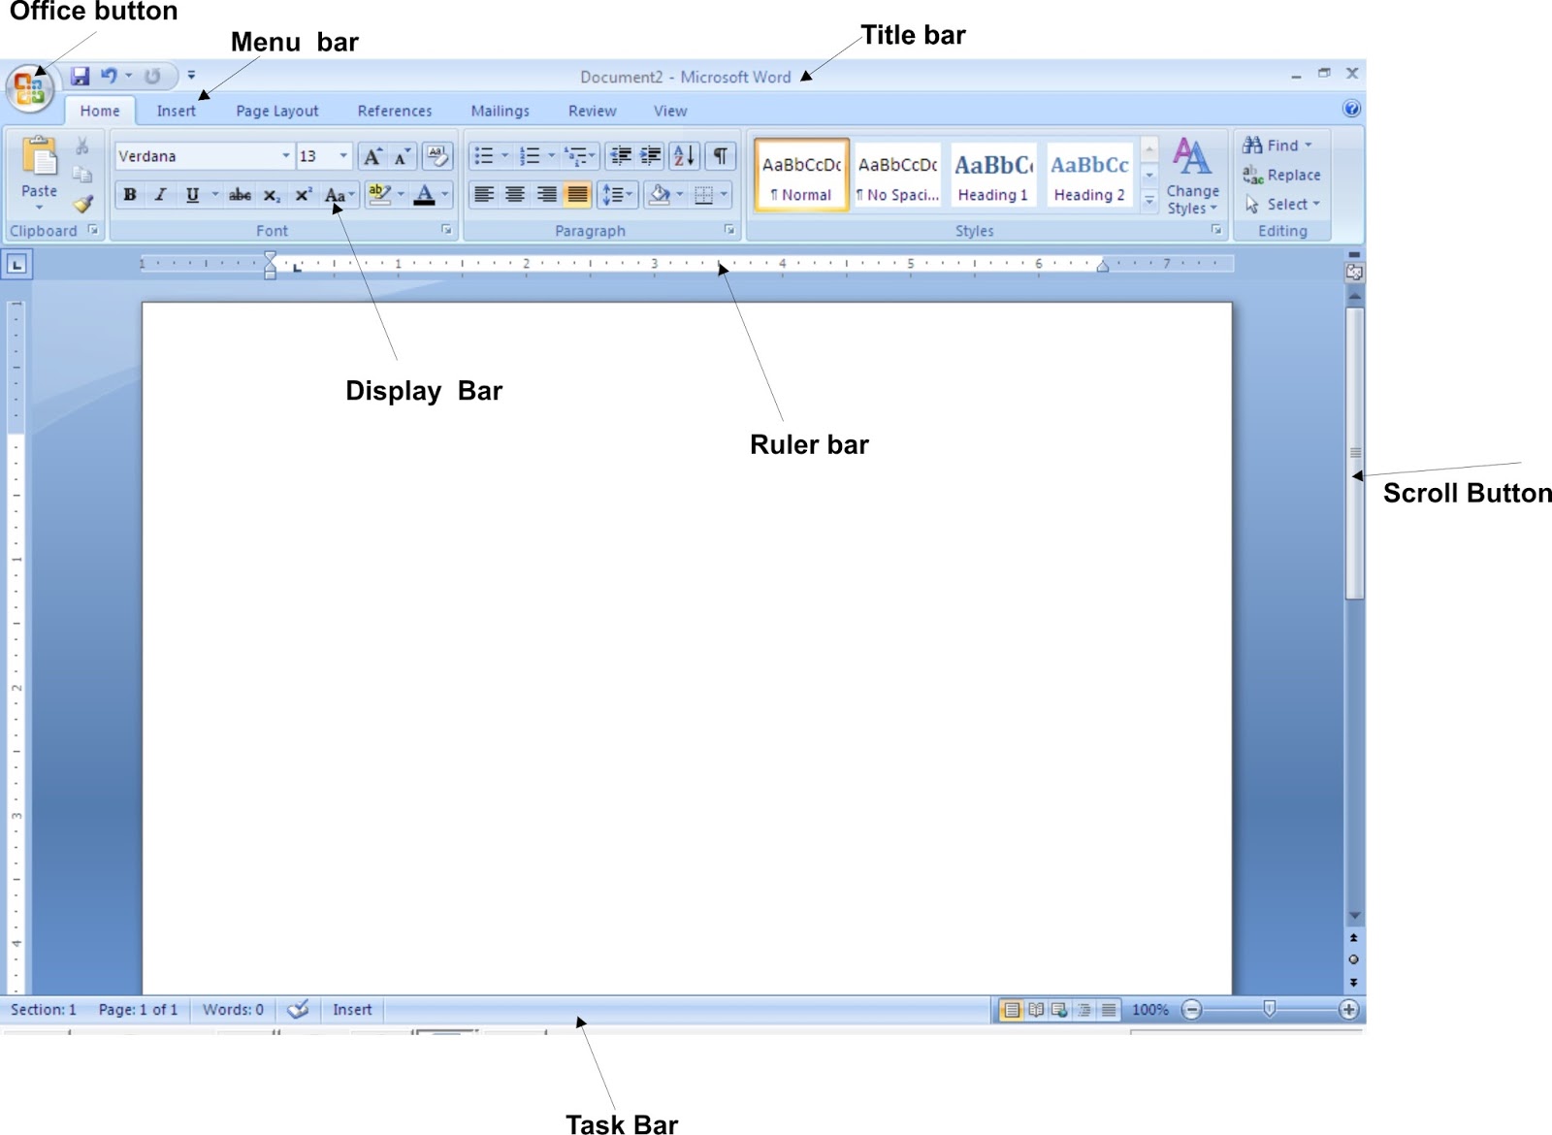Click the Replace button
The width and height of the screenshot is (1552, 1135).
[1282, 175]
